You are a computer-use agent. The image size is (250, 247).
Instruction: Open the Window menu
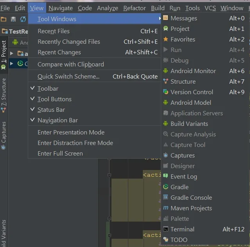coord(232,8)
